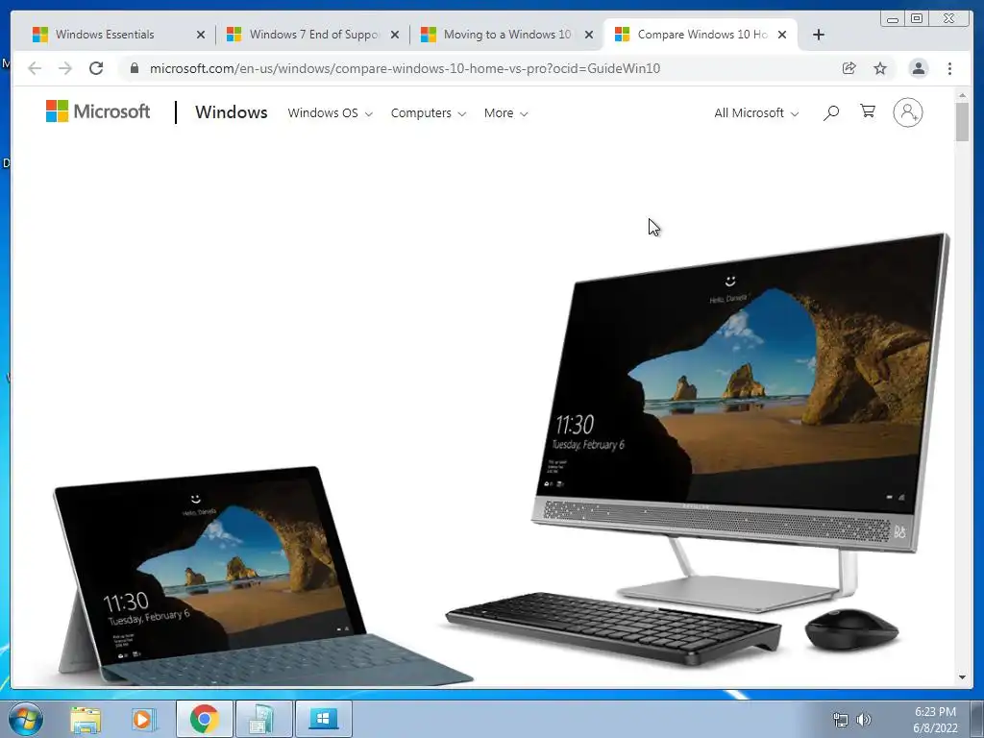Close the Compare Windows 10 Home tab
This screenshot has width=984, height=738.
782,35
